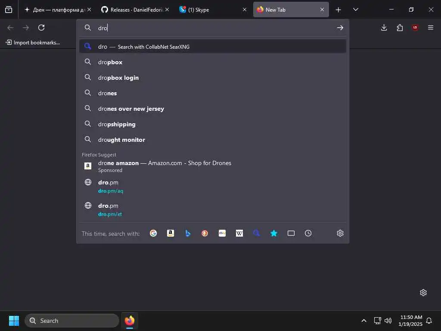Viewport: 441px width, 331px height.
Task: Click Firefox icon in taskbar
Action: (130, 321)
